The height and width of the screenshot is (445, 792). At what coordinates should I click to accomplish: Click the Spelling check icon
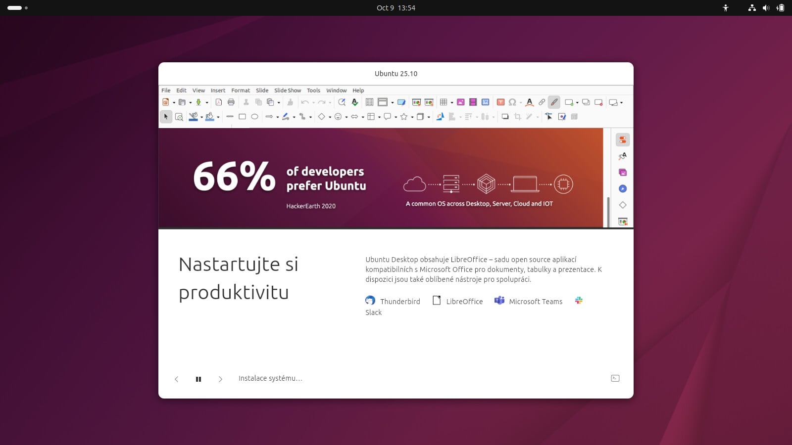[354, 102]
